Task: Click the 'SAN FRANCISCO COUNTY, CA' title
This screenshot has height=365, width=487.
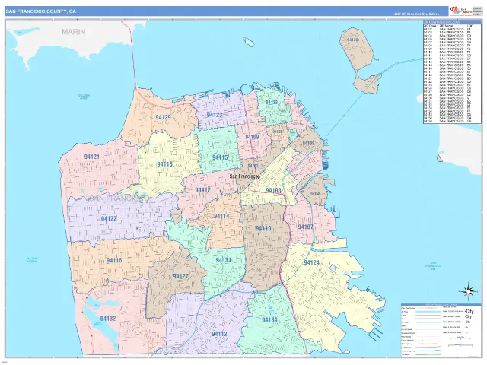Action: click(x=40, y=11)
